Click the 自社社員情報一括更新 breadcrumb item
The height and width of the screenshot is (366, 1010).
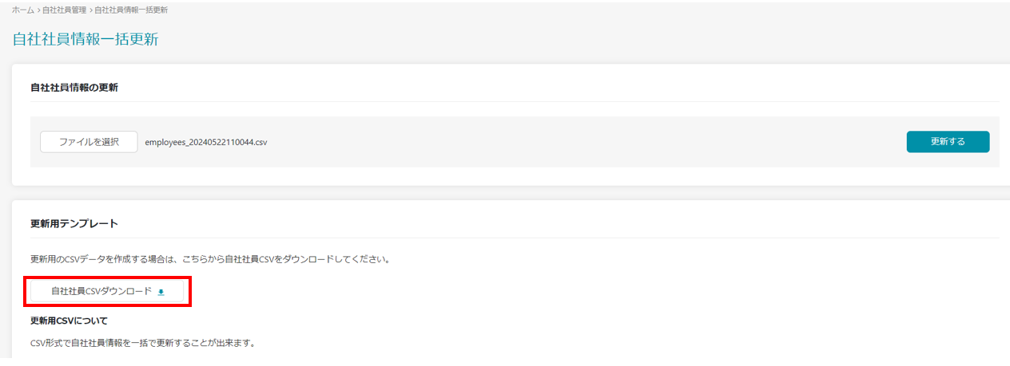[x=130, y=10]
